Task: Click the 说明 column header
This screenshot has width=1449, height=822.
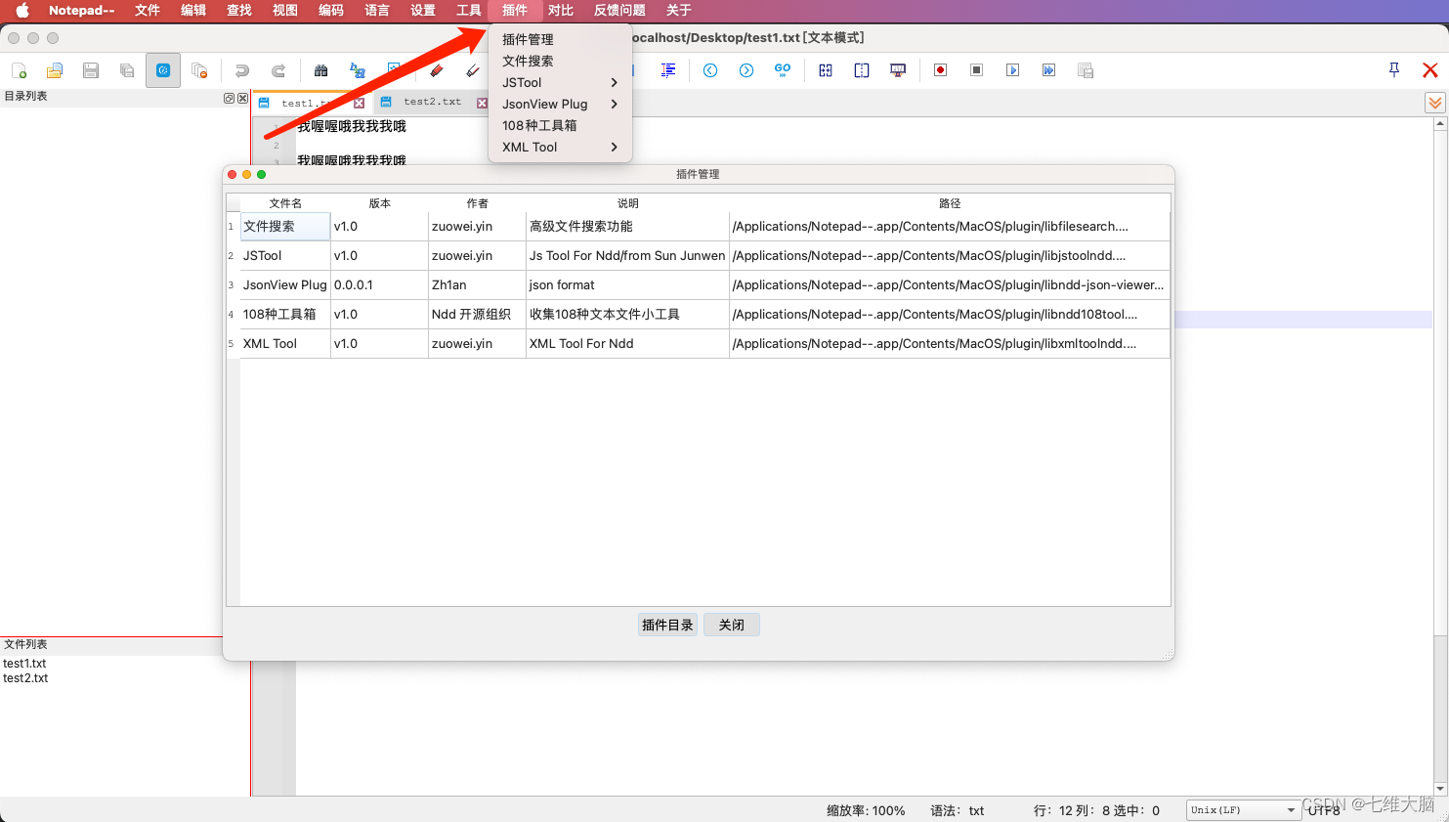Action: coord(627,203)
